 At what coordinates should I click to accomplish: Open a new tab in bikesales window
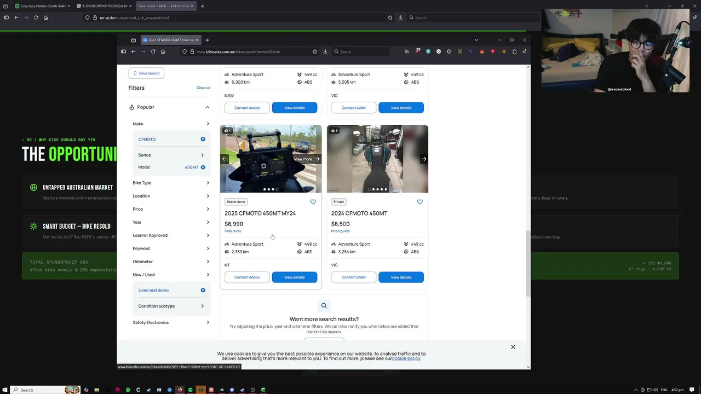point(207,40)
